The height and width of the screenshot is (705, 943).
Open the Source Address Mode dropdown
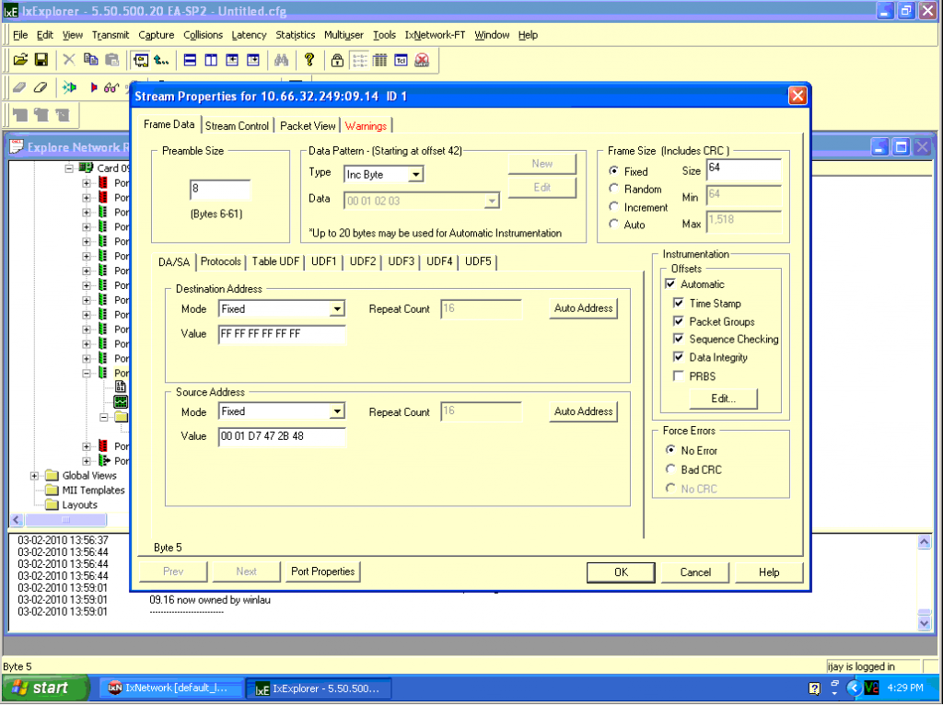tap(337, 411)
